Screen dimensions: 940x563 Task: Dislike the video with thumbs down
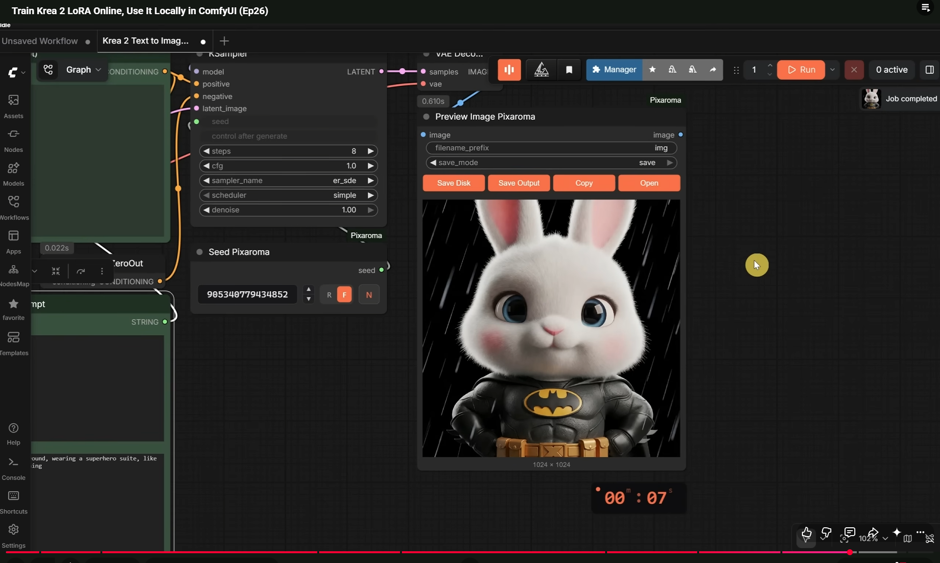pyautogui.click(x=826, y=533)
